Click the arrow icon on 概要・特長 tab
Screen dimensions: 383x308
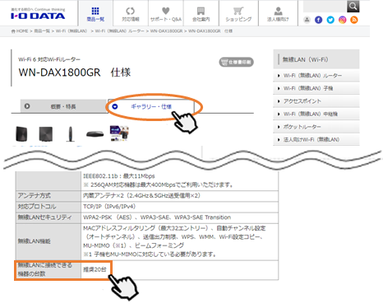click(27, 106)
